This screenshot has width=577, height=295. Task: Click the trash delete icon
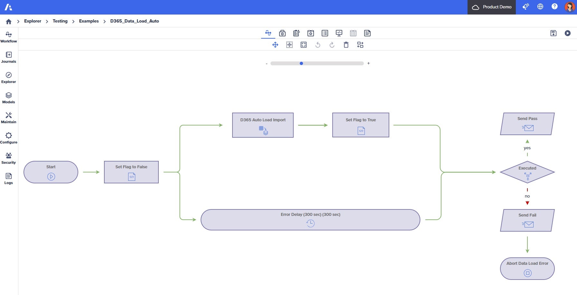pyautogui.click(x=346, y=45)
